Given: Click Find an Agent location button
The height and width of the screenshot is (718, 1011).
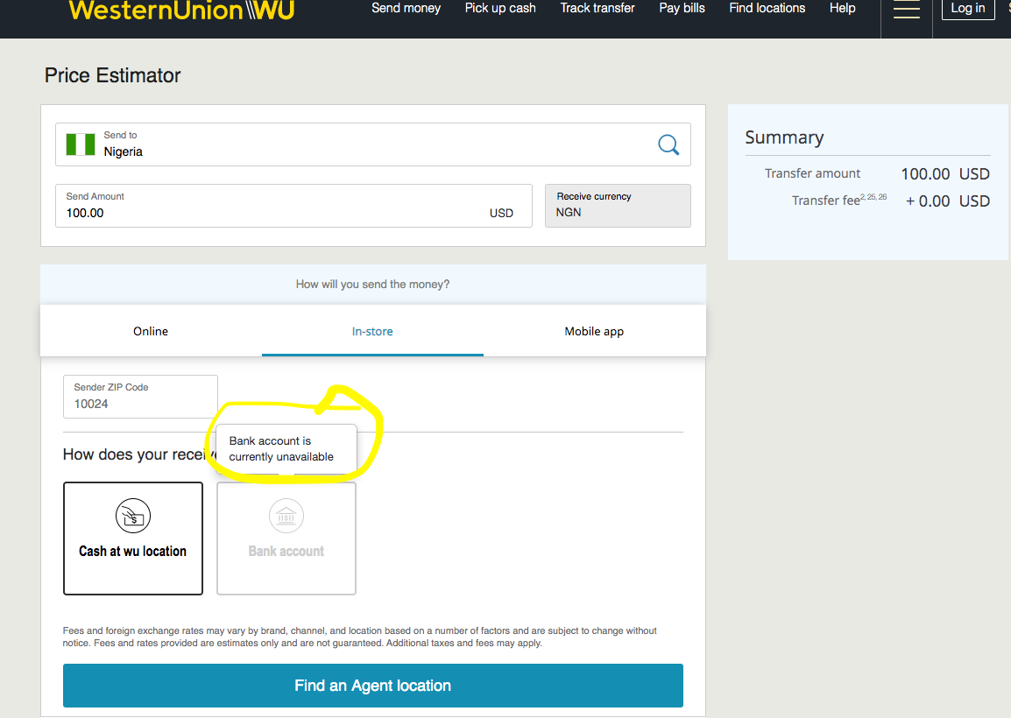Looking at the screenshot, I should [x=372, y=685].
